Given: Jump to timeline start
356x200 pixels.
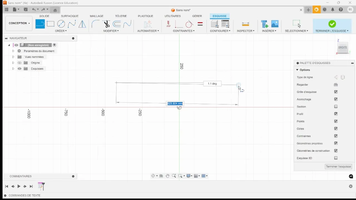Looking at the screenshot, I should click(x=7, y=186).
